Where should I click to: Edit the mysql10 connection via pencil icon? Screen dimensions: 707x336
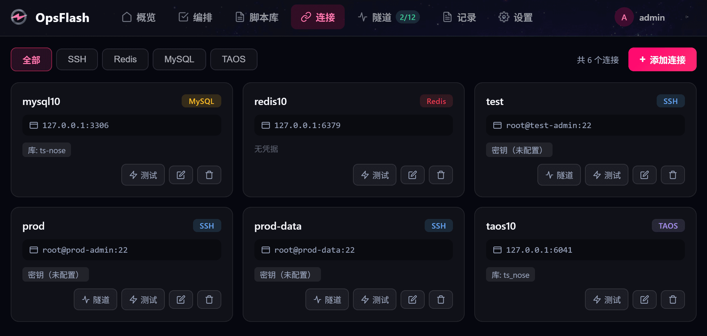(x=181, y=175)
